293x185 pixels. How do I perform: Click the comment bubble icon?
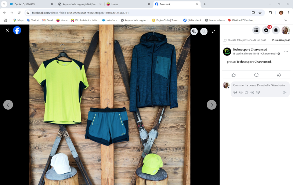(x=256, y=75)
